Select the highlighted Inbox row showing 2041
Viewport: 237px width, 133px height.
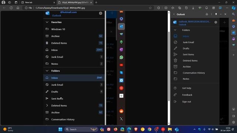coord(74,78)
